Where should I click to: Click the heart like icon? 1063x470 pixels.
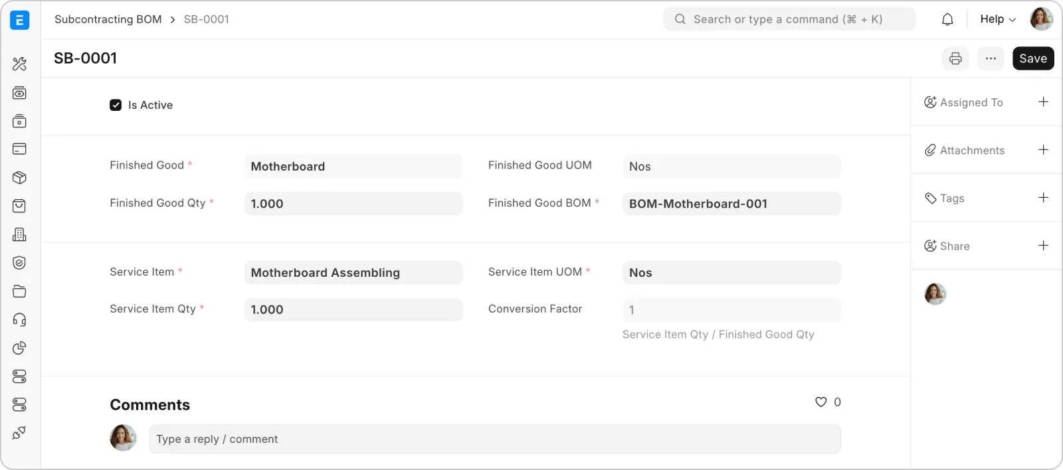pyautogui.click(x=821, y=402)
